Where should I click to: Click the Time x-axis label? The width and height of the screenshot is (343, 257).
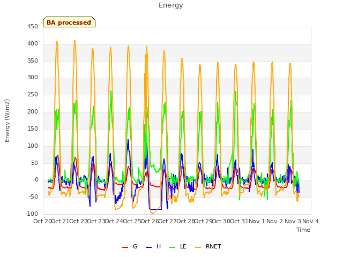[303, 230]
